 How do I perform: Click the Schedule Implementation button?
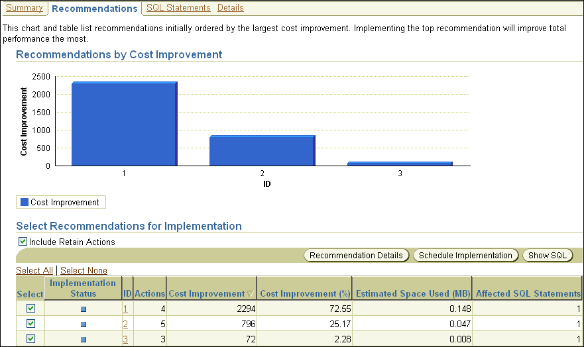(x=465, y=256)
